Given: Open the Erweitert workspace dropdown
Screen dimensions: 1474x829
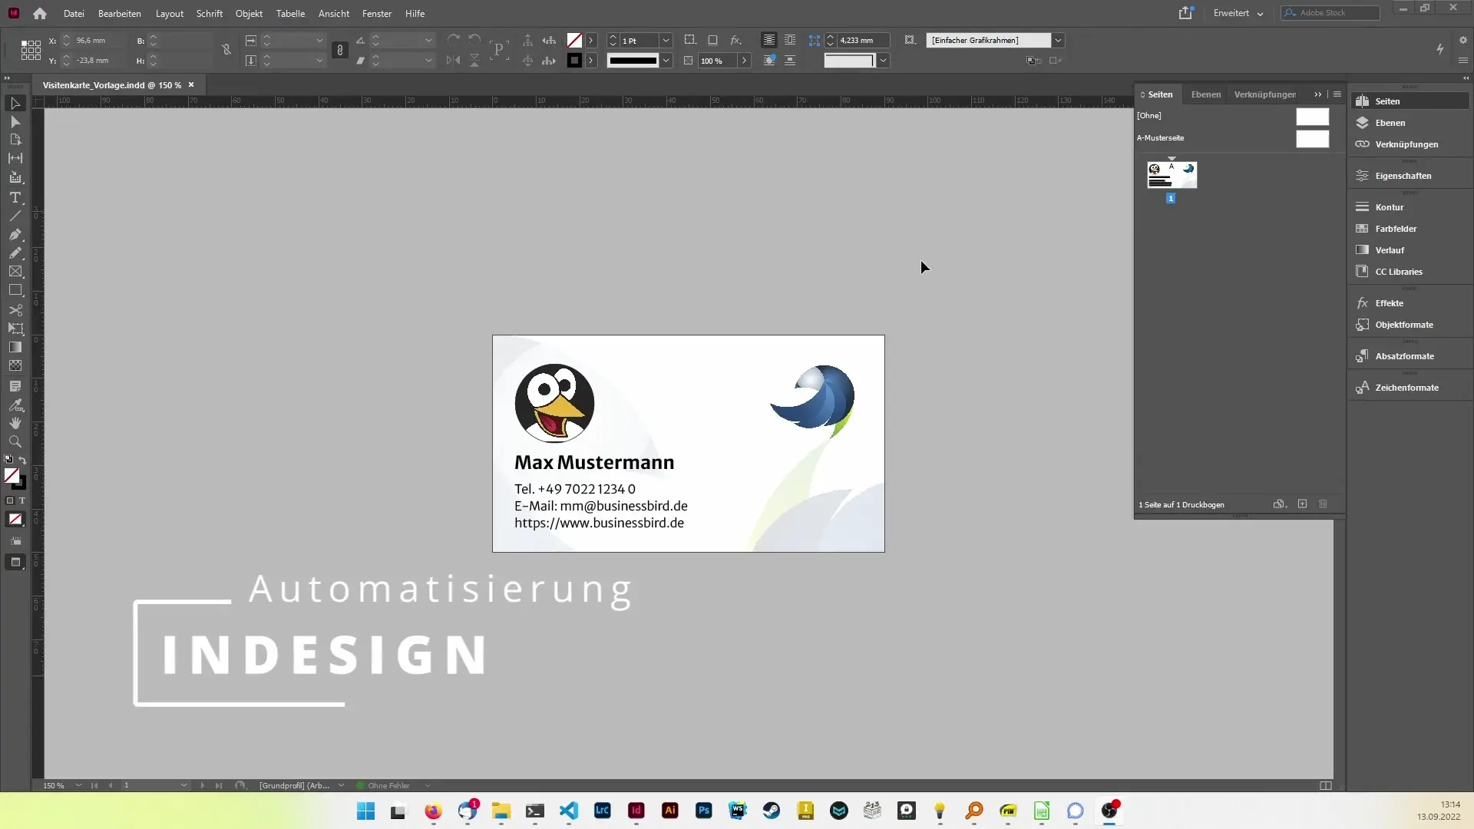Looking at the screenshot, I should pos(1238,13).
